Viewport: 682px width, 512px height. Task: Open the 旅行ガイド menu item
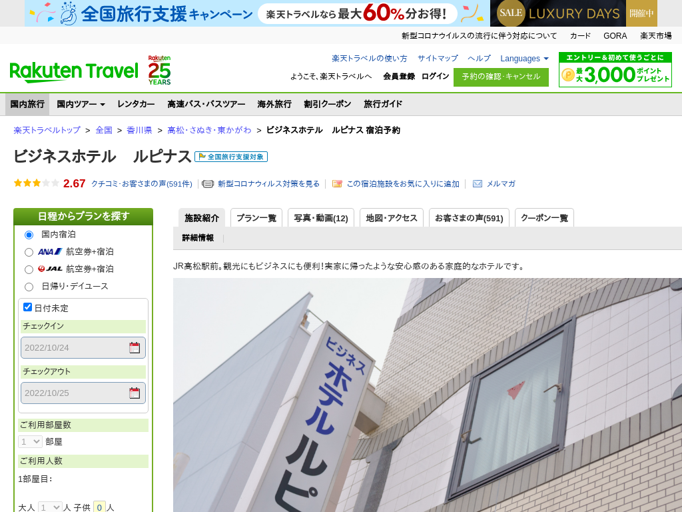click(383, 104)
